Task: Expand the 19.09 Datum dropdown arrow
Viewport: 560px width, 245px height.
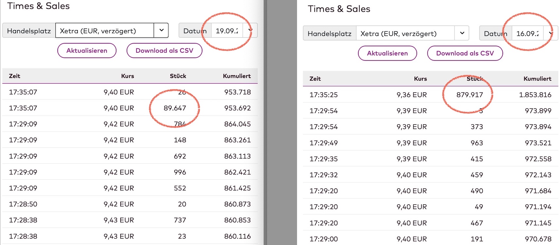Action: (x=250, y=30)
